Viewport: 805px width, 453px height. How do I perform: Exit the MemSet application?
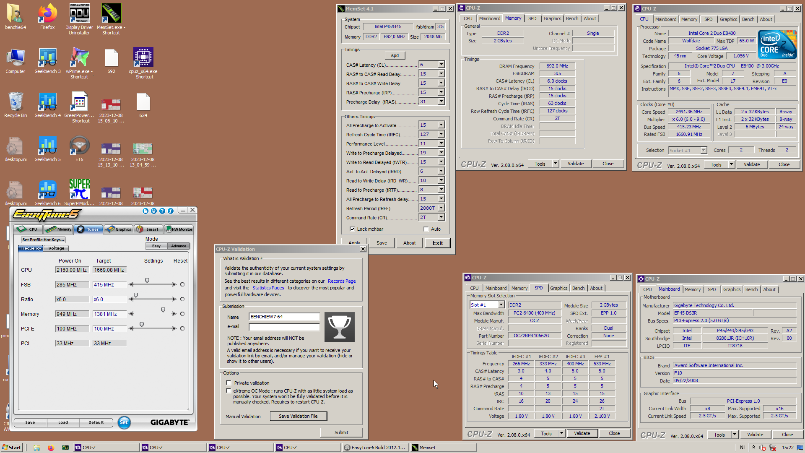(437, 243)
